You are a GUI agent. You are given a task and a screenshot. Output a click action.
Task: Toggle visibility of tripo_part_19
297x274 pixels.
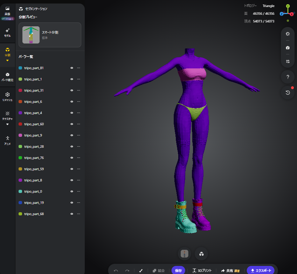click(x=72, y=203)
